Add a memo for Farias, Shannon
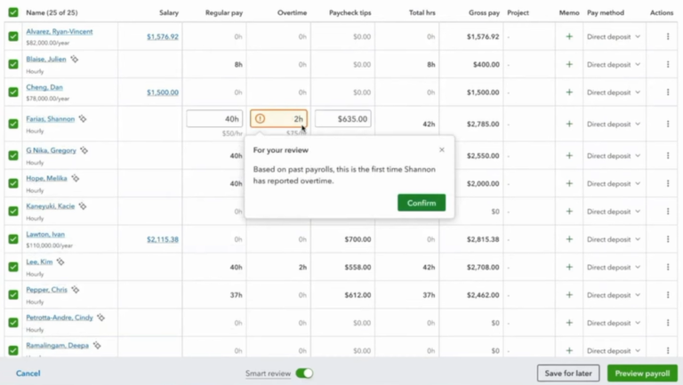Viewport: 683px width, 385px height. [569, 124]
